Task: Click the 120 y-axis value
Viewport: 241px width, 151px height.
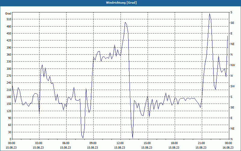Action: (9, 111)
